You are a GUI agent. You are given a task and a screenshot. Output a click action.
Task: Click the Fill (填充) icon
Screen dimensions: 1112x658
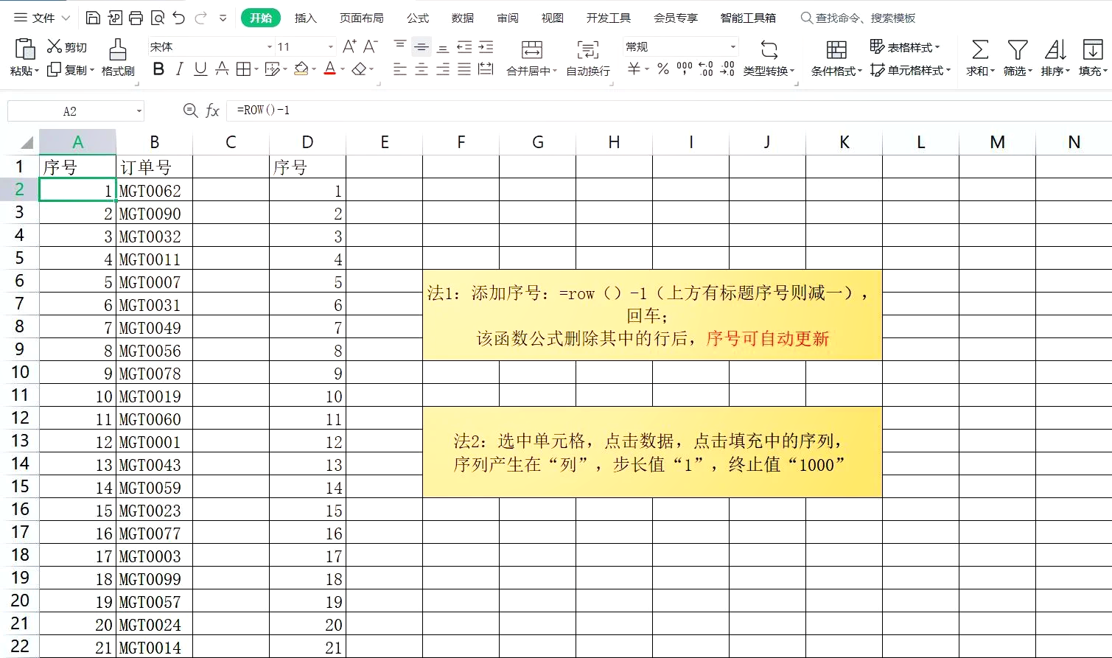1092,50
